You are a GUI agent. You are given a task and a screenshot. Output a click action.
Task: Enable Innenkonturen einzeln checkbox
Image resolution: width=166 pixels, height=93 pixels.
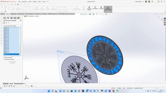[4, 59]
